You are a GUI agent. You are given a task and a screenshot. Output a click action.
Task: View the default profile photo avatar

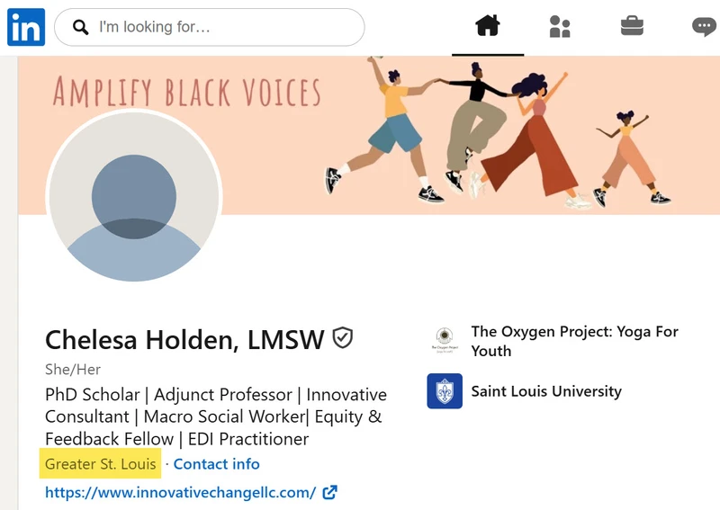coord(133,197)
